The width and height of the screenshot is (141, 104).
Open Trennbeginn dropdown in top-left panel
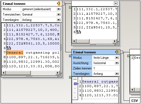coord(59,20)
